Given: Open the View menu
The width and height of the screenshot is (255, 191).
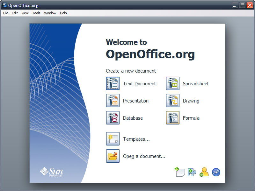Looking at the screenshot, I should pyautogui.click(x=25, y=13).
